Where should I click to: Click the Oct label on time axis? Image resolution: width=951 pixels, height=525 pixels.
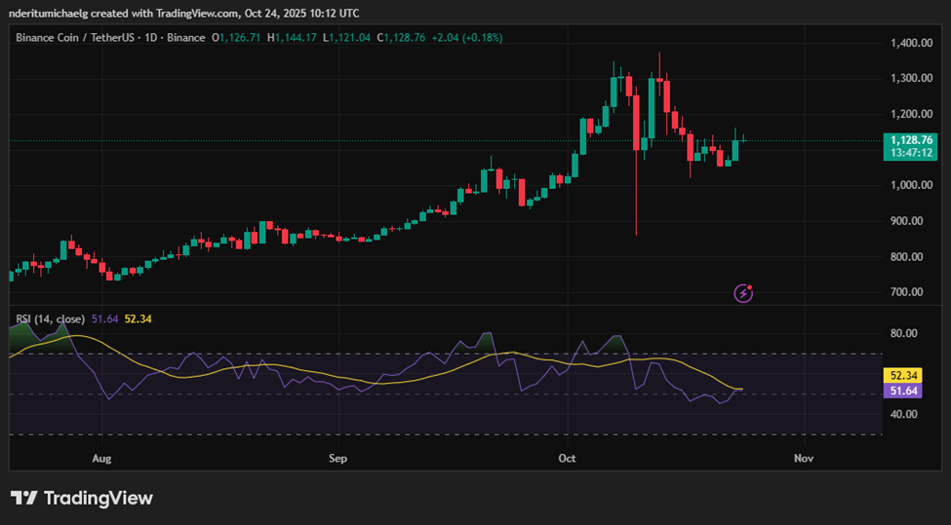[568, 457]
